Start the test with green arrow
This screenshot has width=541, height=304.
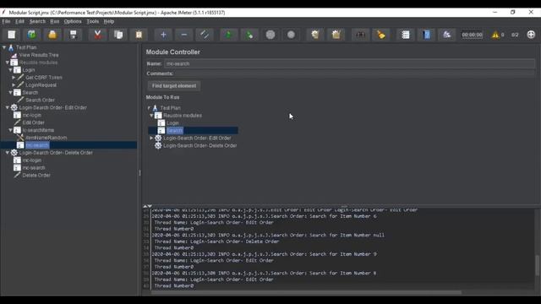pyautogui.click(x=228, y=35)
